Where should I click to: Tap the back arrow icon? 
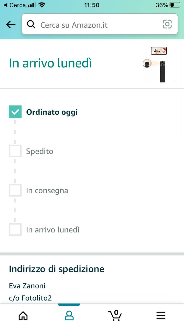(x=11, y=25)
